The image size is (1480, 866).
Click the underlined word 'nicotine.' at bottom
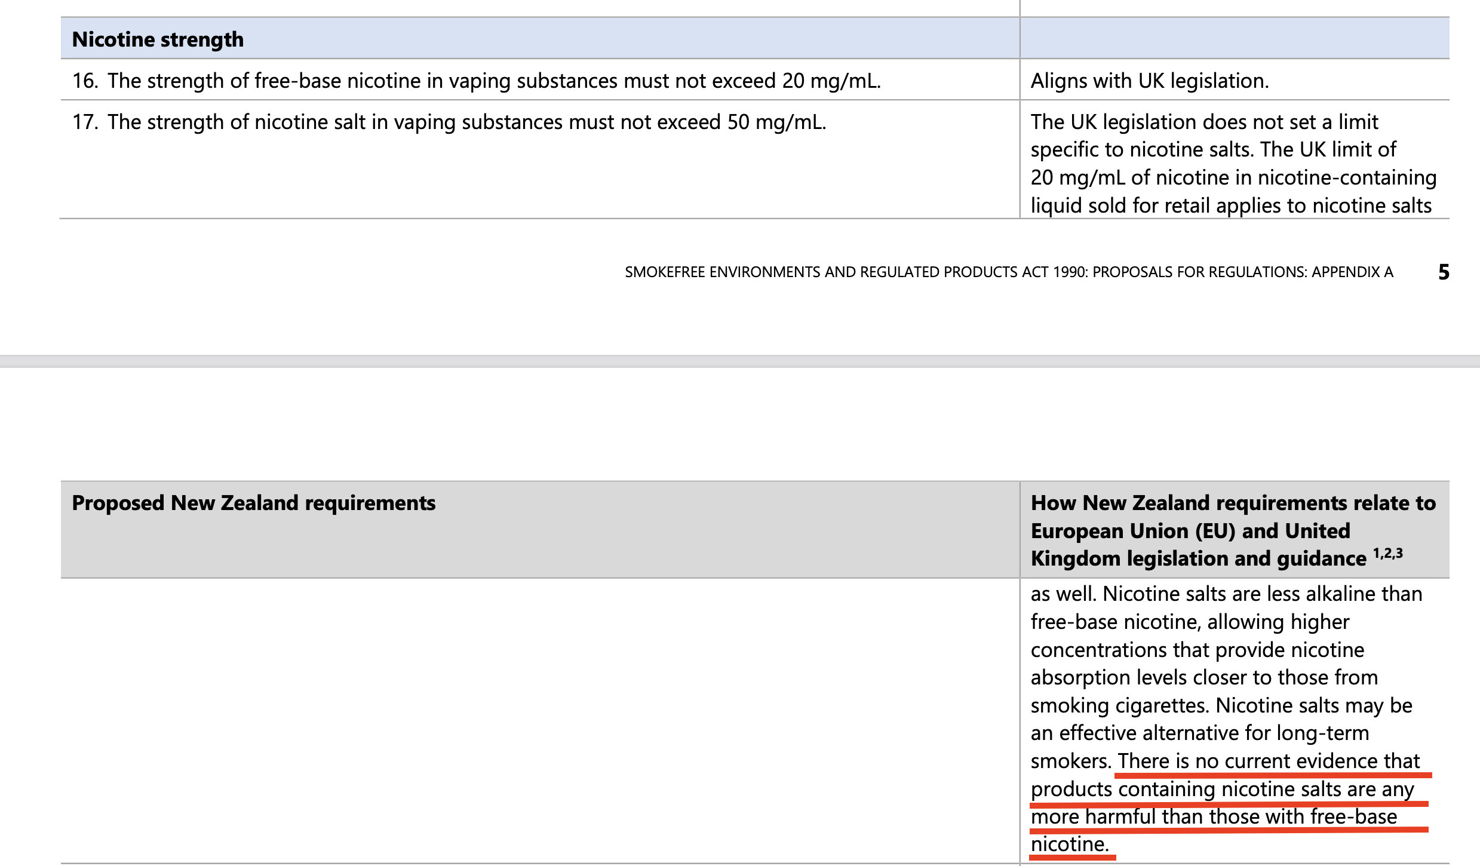(1069, 844)
